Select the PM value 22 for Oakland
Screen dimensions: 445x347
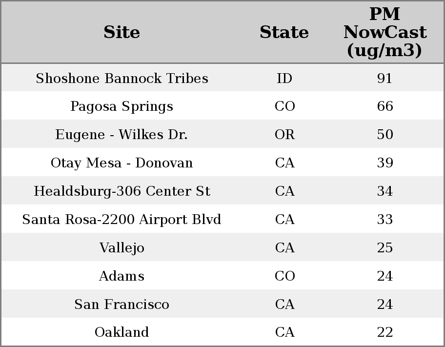tap(384, 332)
